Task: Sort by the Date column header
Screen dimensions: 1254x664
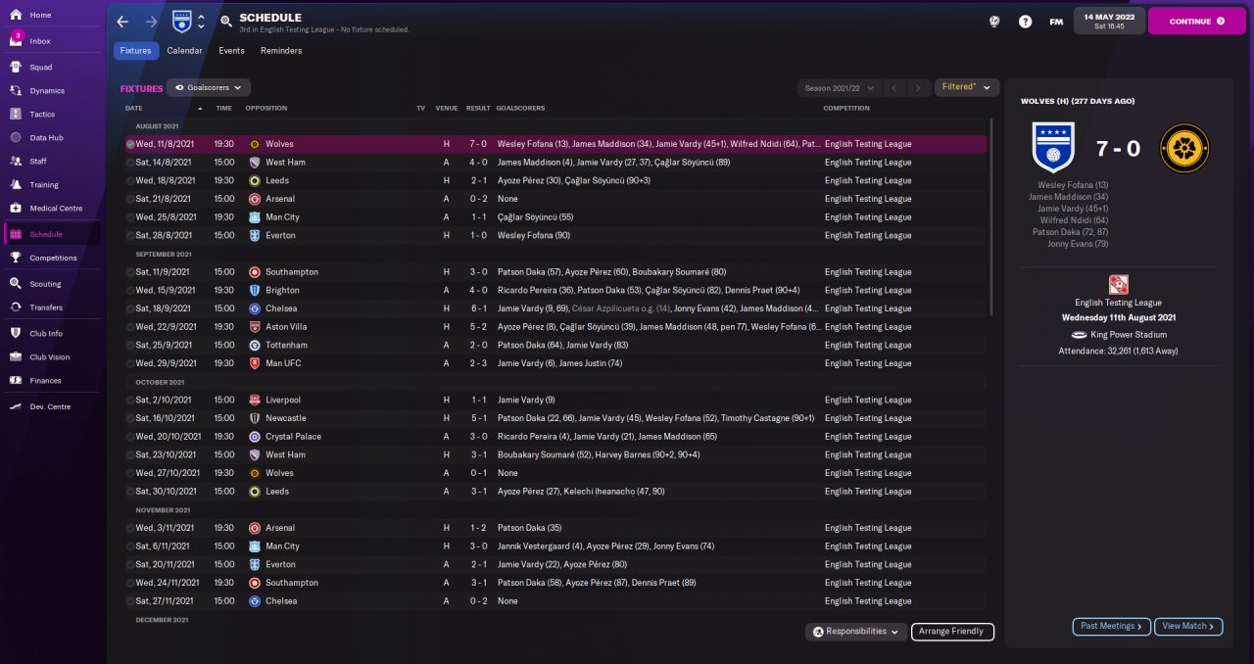Action: pyautogui.click(x=134, y=108)
